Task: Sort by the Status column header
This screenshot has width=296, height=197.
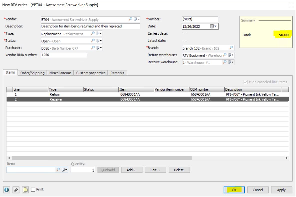Action: pyautogui.click(x=101, y=89)
